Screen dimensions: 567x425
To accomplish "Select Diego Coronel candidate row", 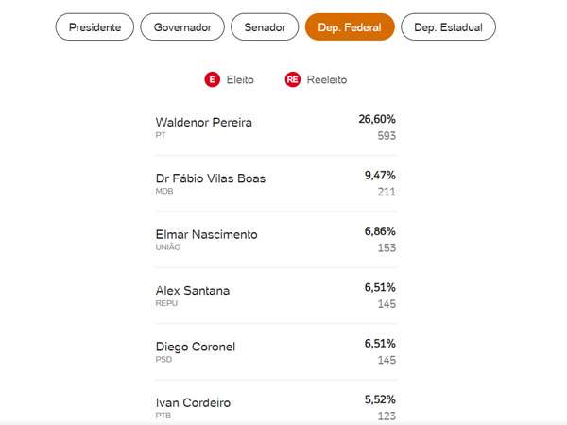I will [x=195, y=347].
